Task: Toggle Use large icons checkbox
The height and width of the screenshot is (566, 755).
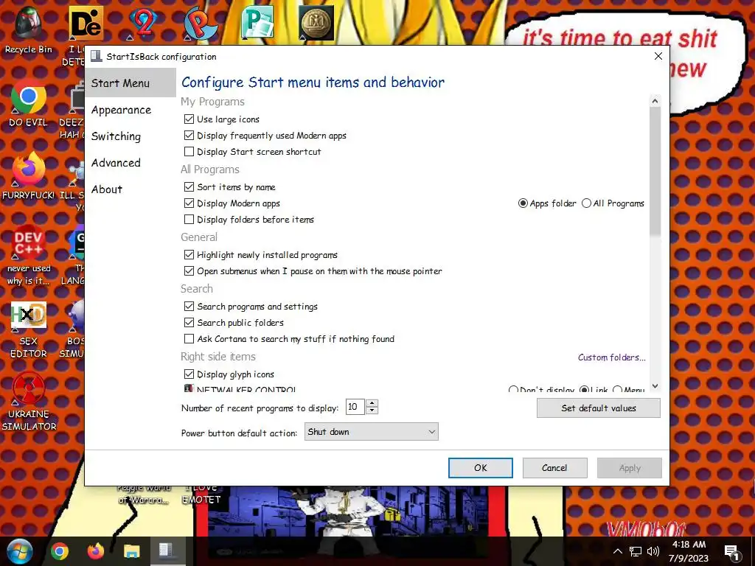Action: pyautogui.click(x=189, y=119)
